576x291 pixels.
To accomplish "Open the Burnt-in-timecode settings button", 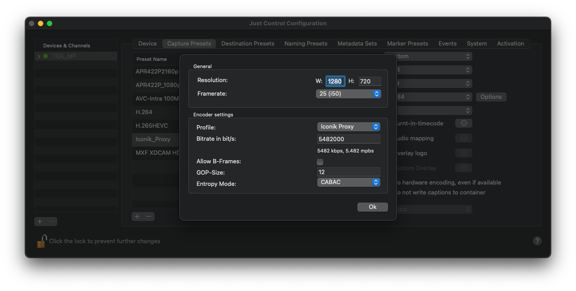I will (464, 123).
